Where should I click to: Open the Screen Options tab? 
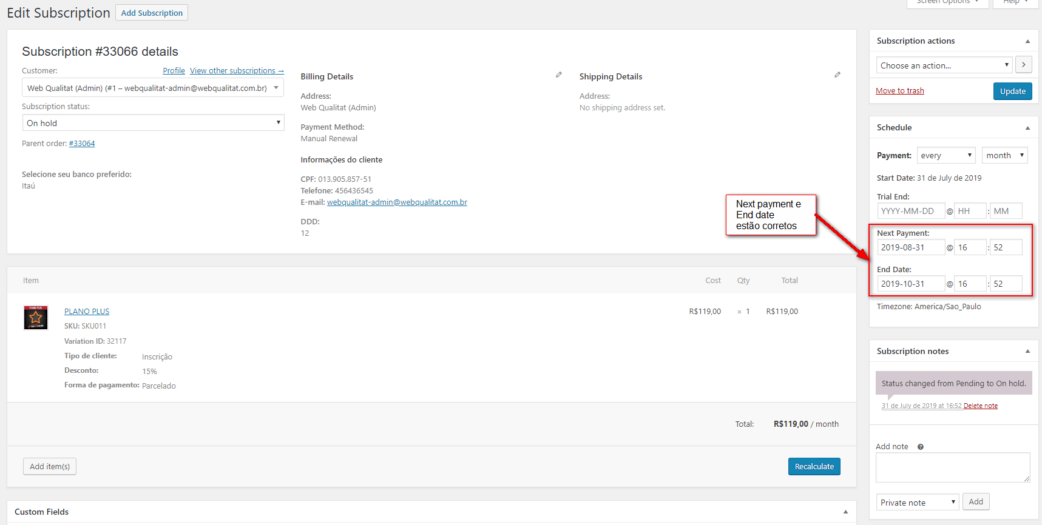click(x=947, y=2)
